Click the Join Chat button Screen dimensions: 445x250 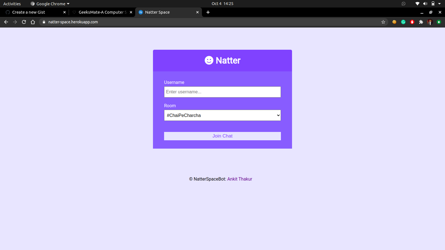[x=222, y=136]
